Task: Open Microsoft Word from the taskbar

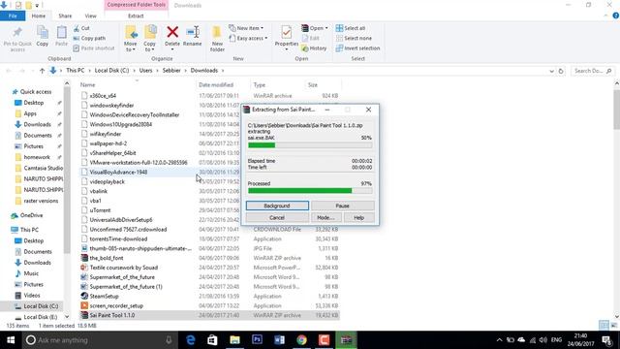Action: tap(279, 340)
